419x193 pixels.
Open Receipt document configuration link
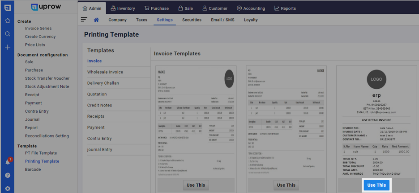pyautogui.click(x=32, y=95)
